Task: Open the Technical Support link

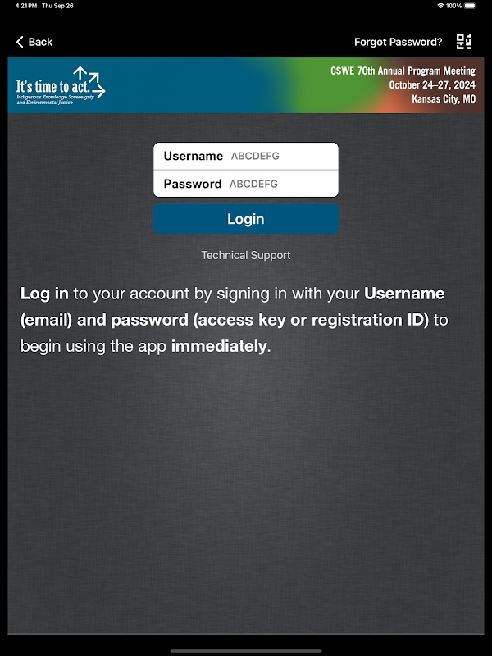Action: [x=246, y=255]
